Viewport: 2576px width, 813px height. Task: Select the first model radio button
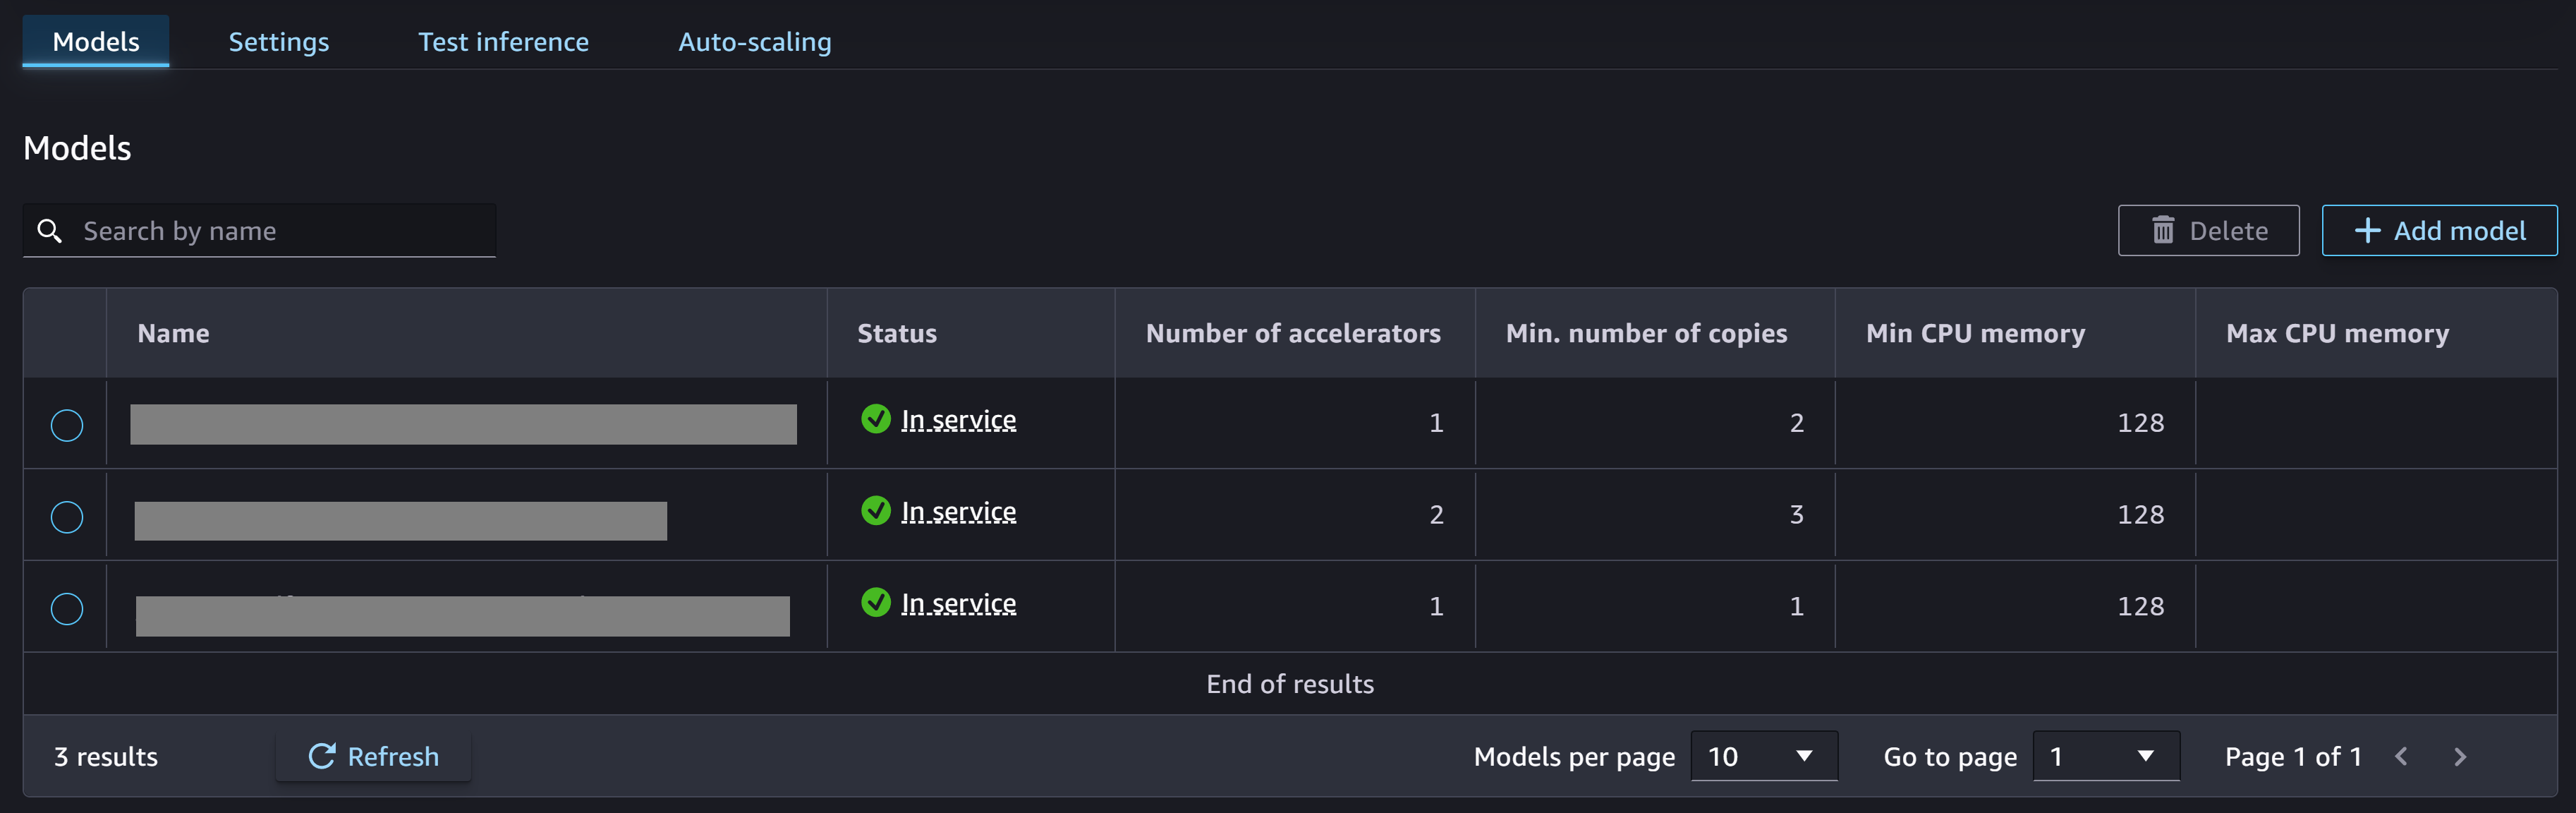66,423
